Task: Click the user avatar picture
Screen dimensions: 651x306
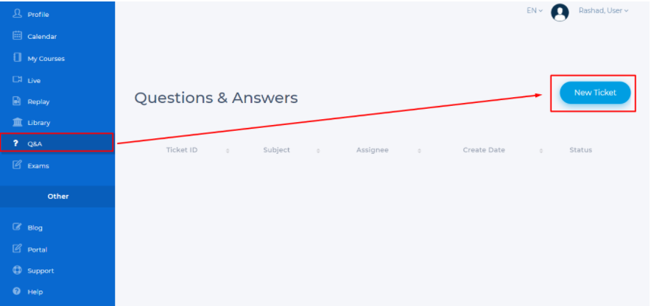Action: [x=560, y=13]
